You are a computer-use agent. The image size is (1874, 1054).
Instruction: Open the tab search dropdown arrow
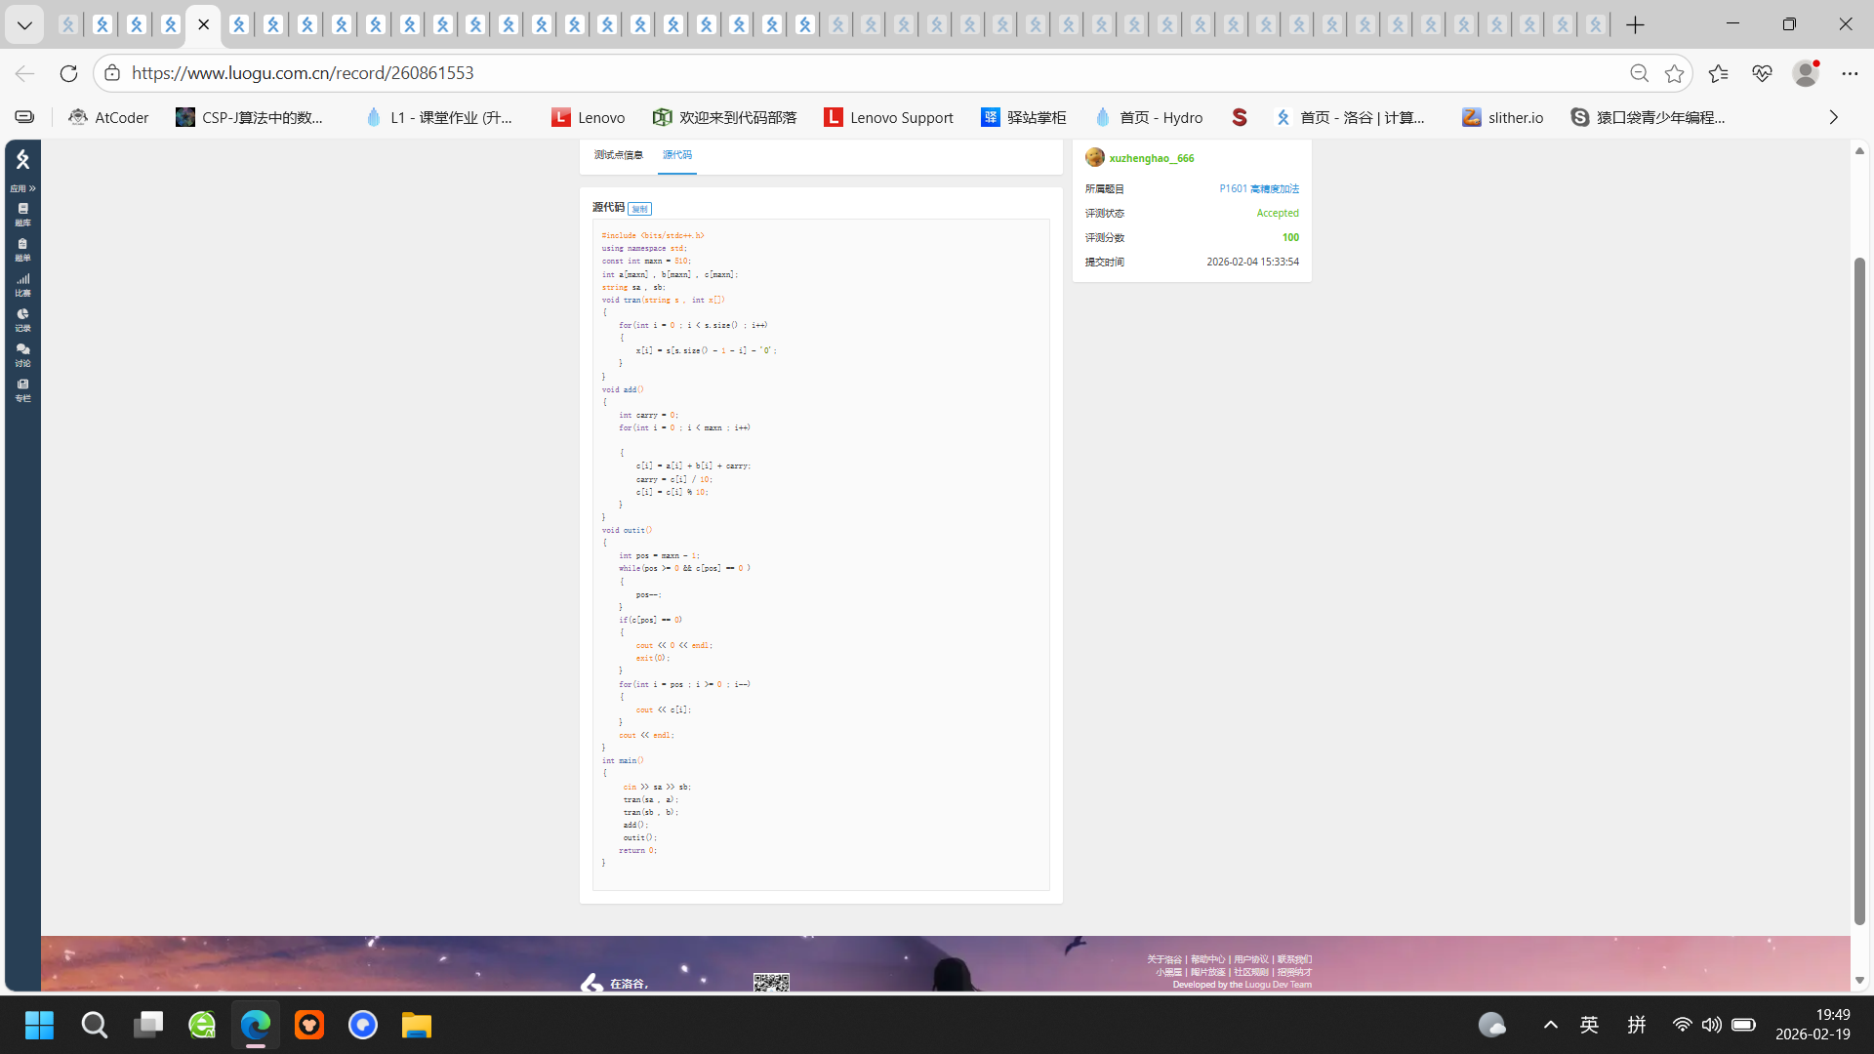pyautogui.click(x=24, y=25)
